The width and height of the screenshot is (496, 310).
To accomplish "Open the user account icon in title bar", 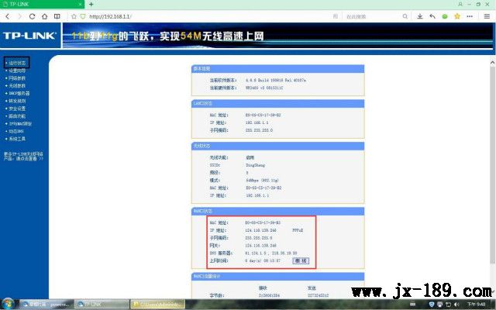I will click(460, 4).
